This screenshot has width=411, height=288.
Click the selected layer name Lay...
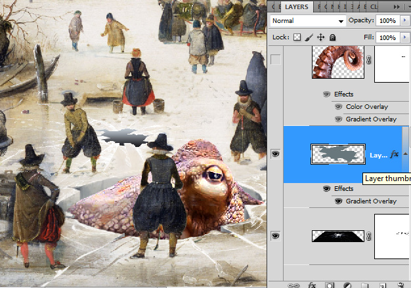tap(378, 155)
